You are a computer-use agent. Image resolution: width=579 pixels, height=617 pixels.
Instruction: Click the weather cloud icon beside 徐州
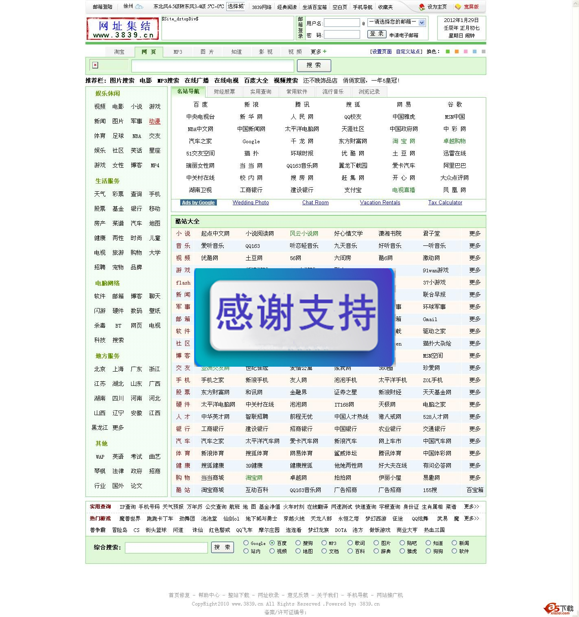139,7
